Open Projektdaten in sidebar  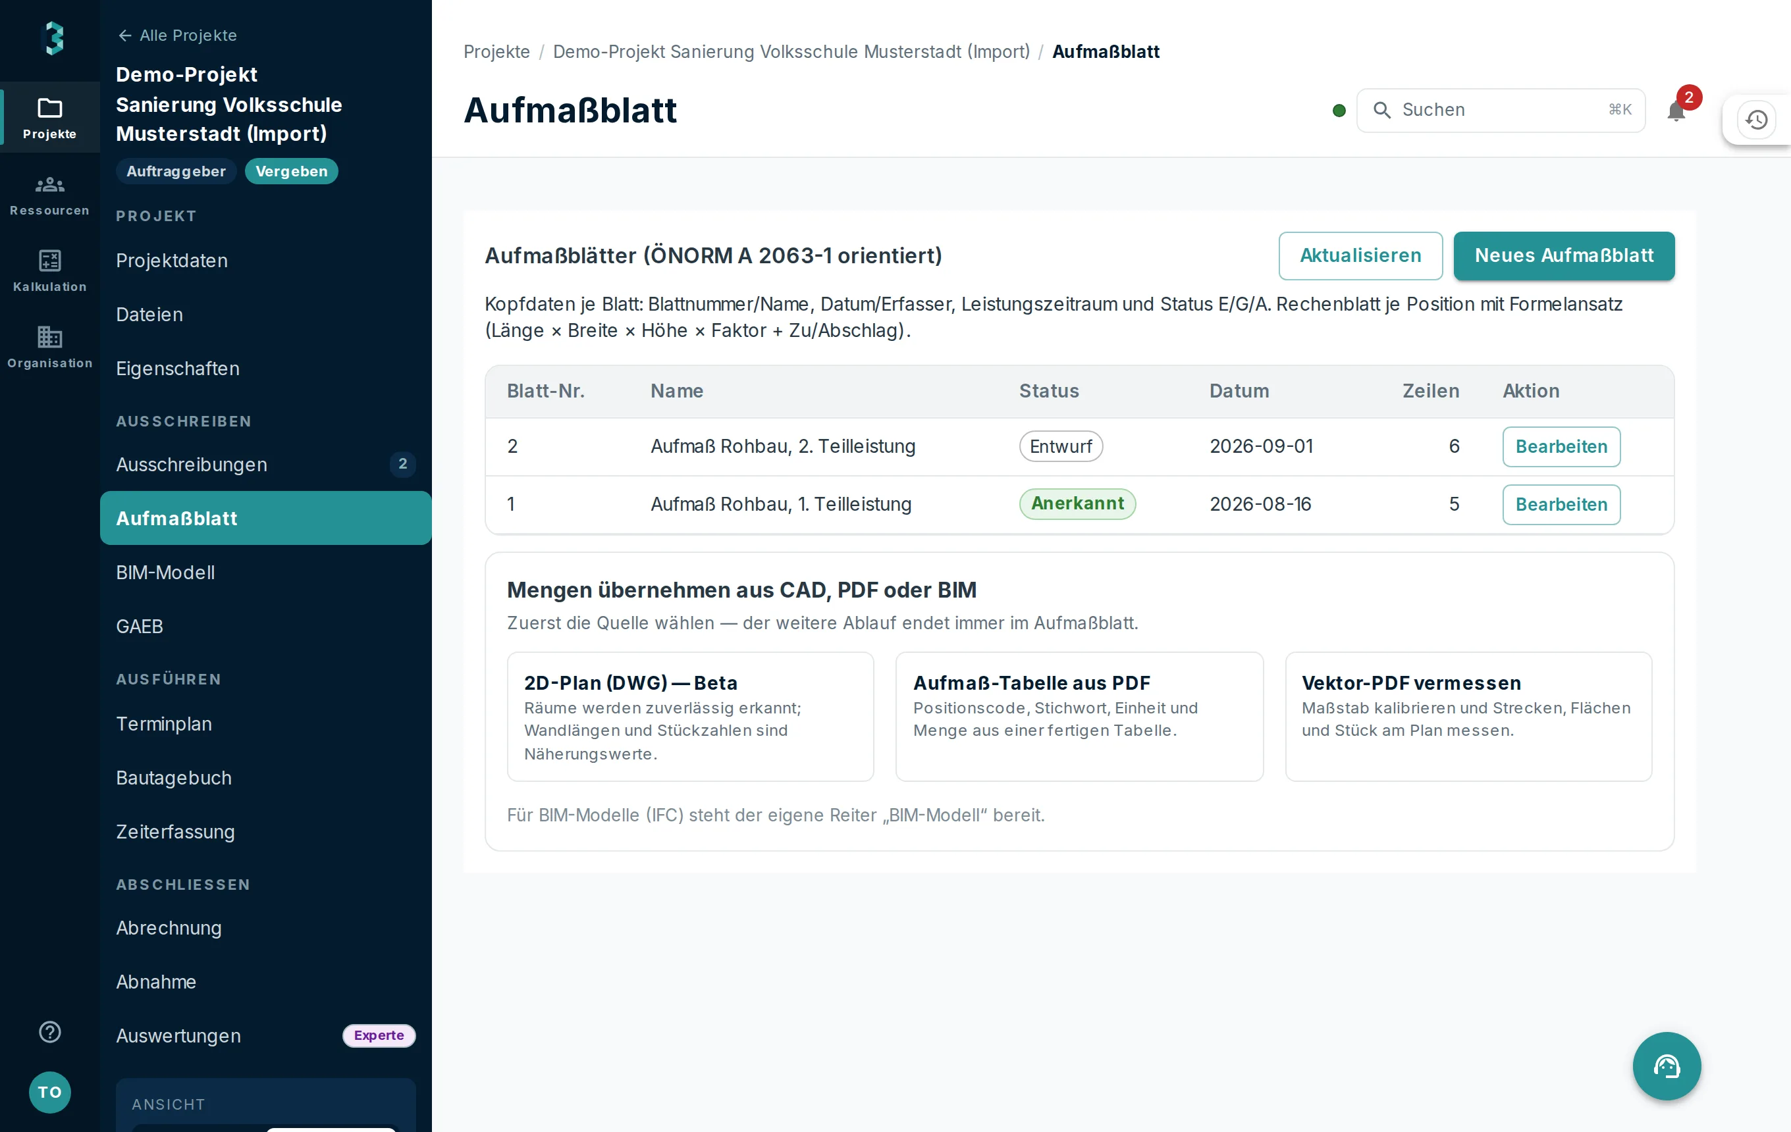[265, 261]
